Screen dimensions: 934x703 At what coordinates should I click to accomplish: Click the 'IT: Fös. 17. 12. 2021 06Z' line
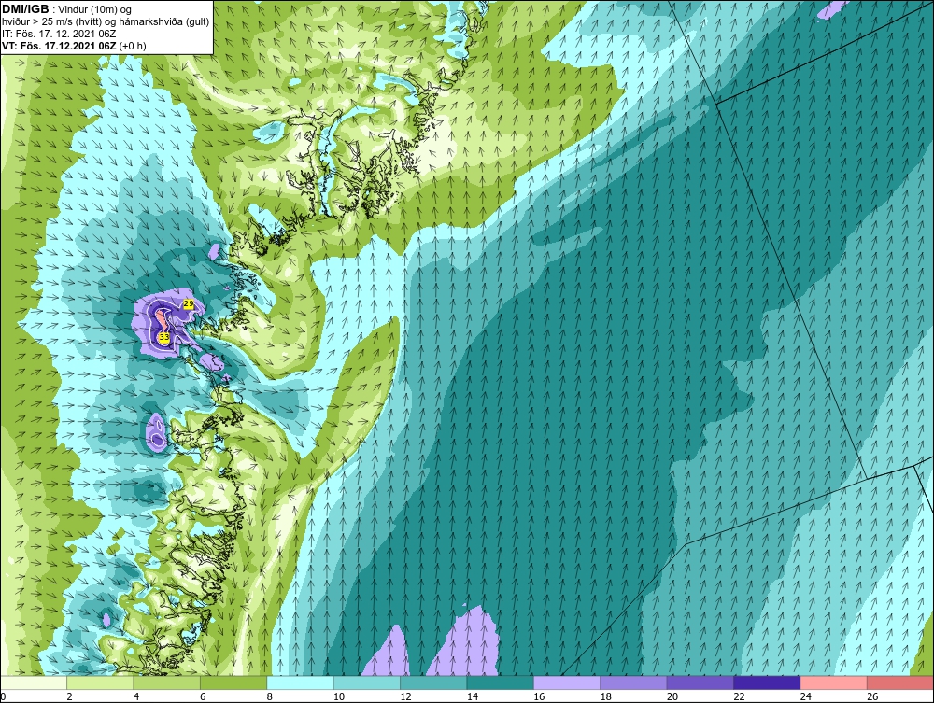pyautogui.click(x=59, y=34)
